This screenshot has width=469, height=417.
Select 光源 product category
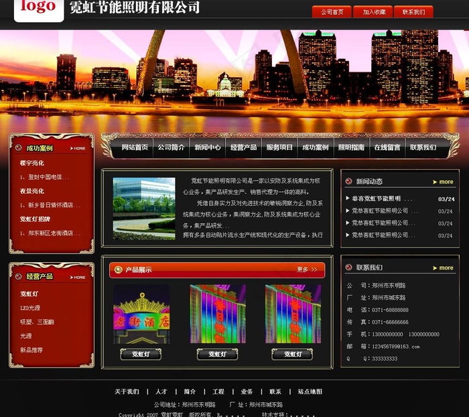click(x=25, y=336)
